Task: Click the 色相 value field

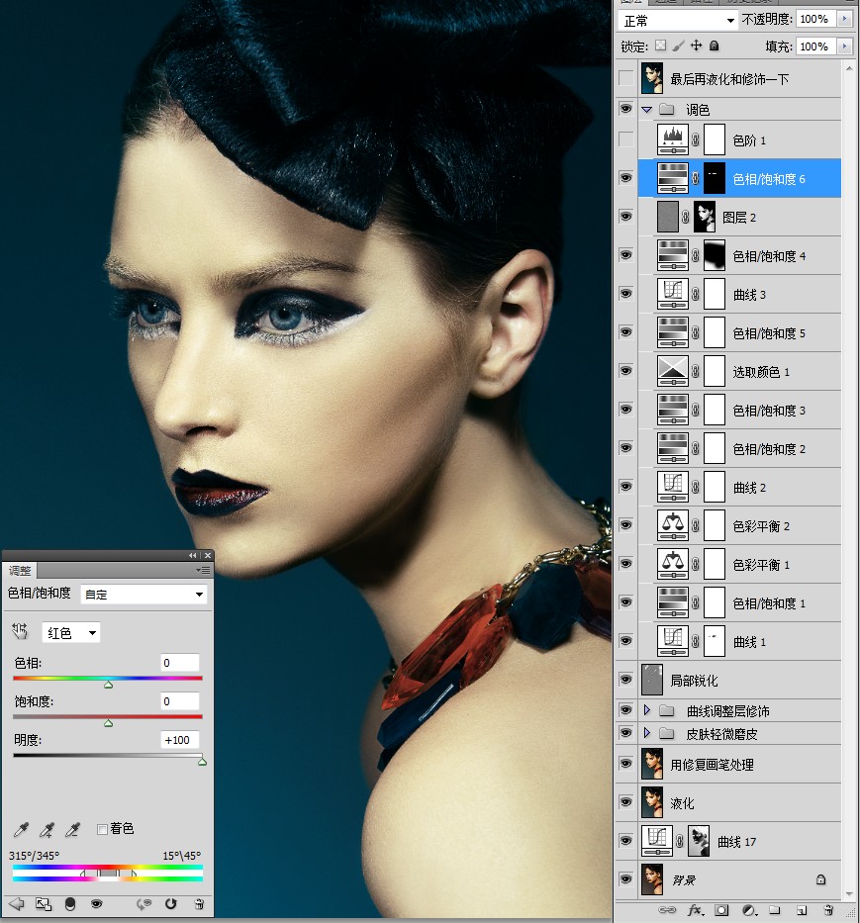Action: (x=180, y=663)
